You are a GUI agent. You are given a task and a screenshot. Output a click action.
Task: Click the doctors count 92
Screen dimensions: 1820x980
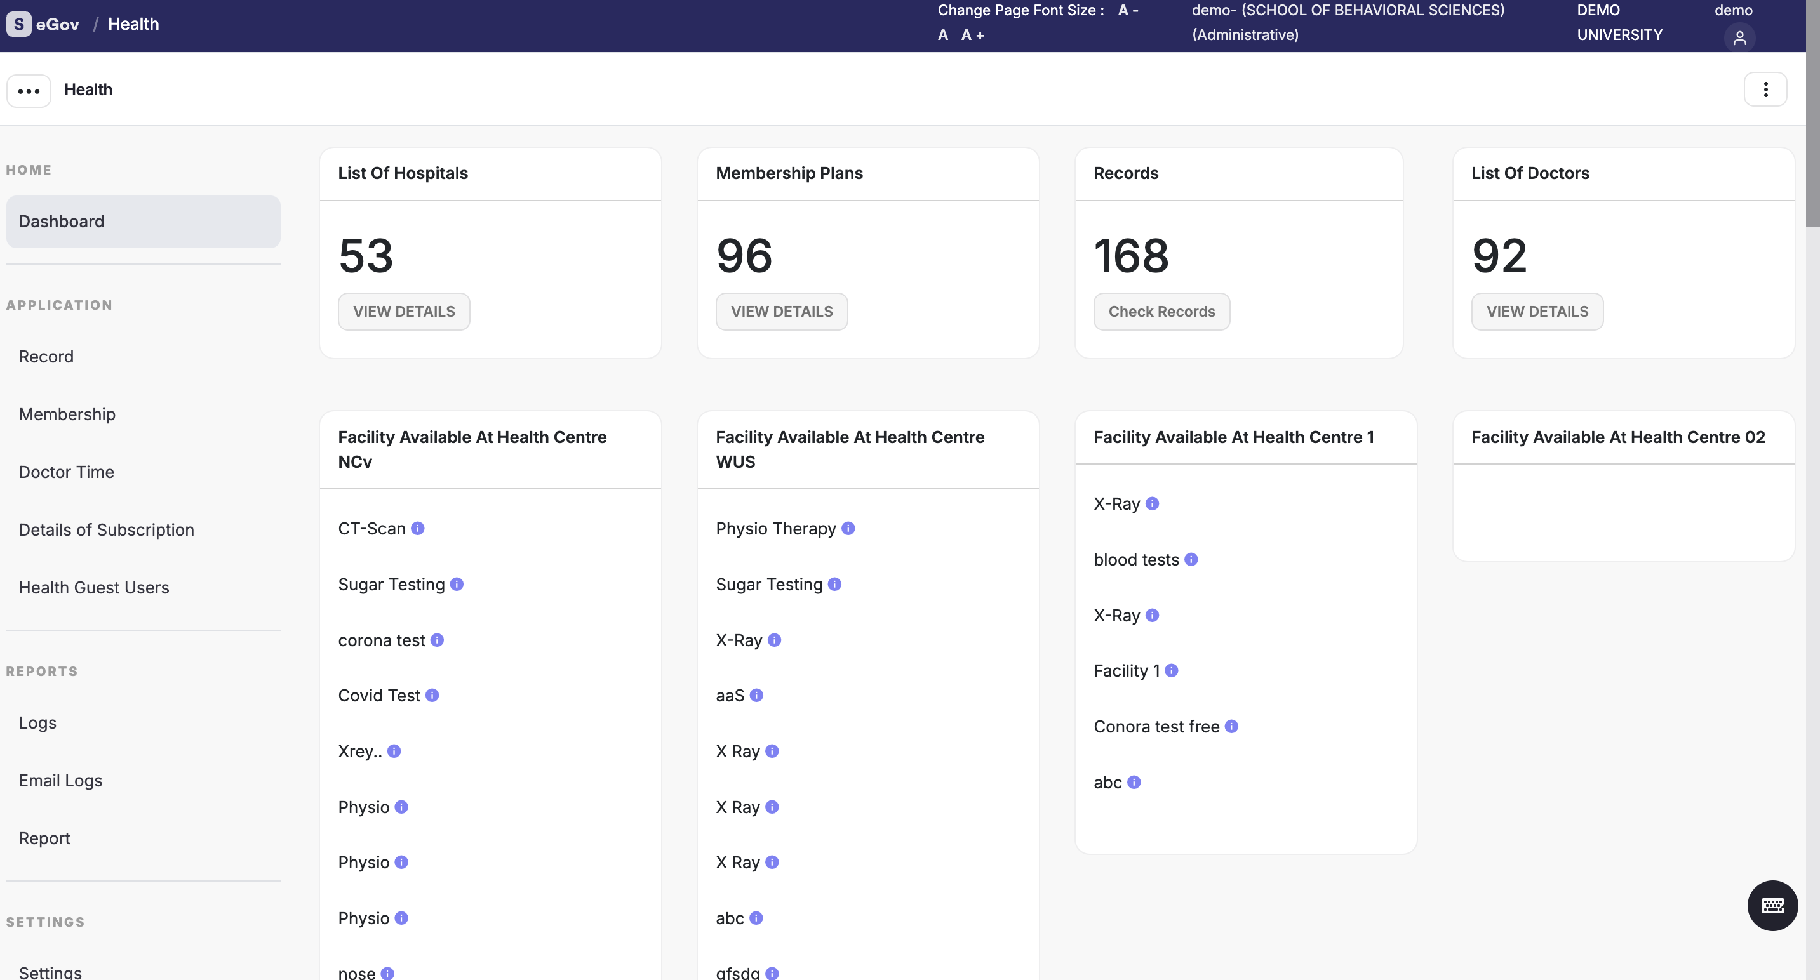tap(1499, 256)
